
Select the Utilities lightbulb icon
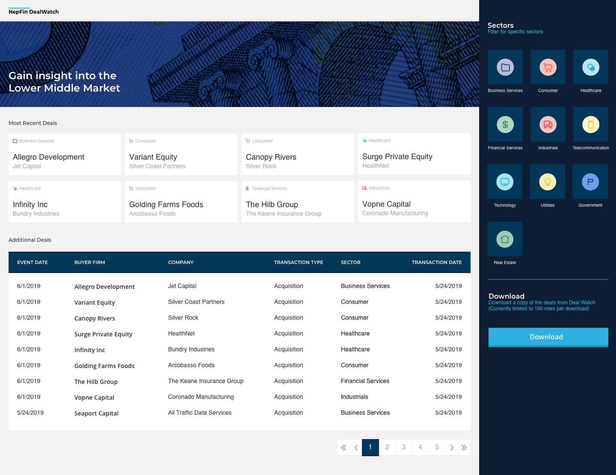coord(548,182)
